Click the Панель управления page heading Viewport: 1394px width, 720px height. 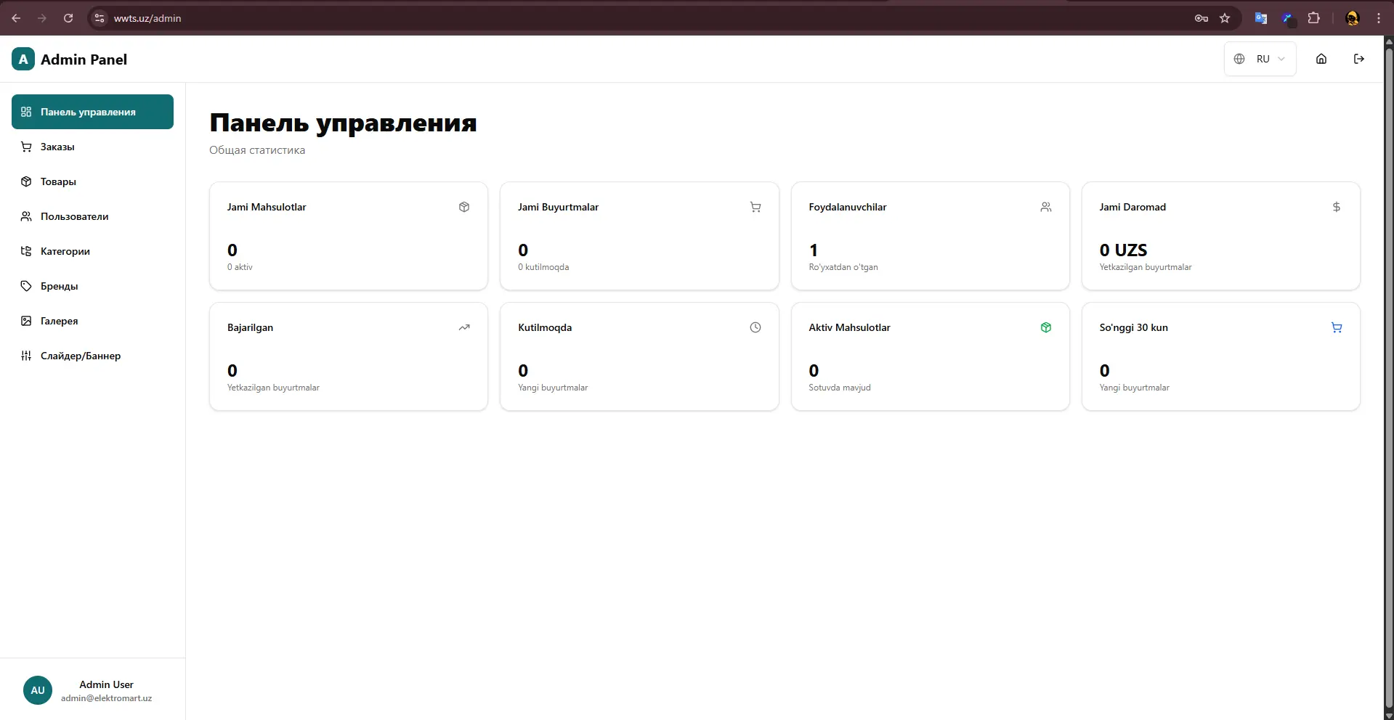click(343, 123)
